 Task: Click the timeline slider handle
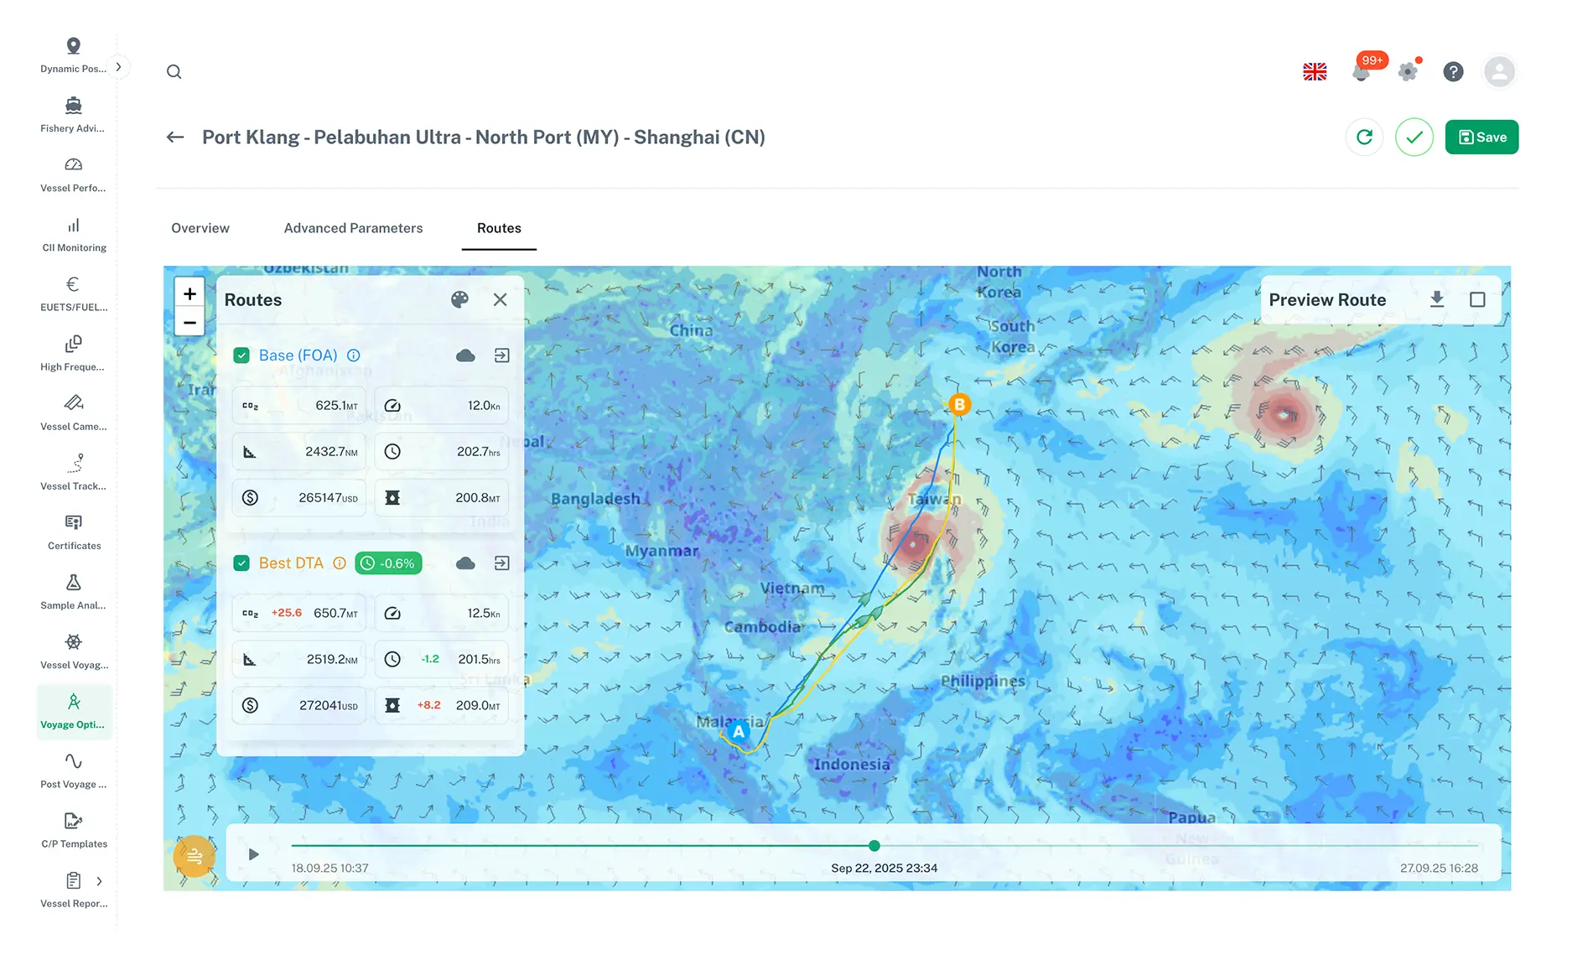[x=874, y=846]
